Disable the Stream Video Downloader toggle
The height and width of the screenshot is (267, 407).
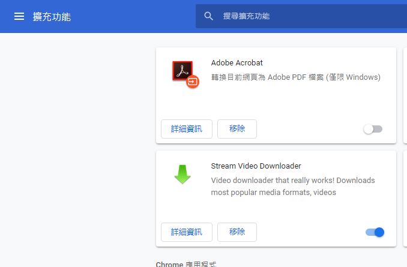tap(375, 232)
